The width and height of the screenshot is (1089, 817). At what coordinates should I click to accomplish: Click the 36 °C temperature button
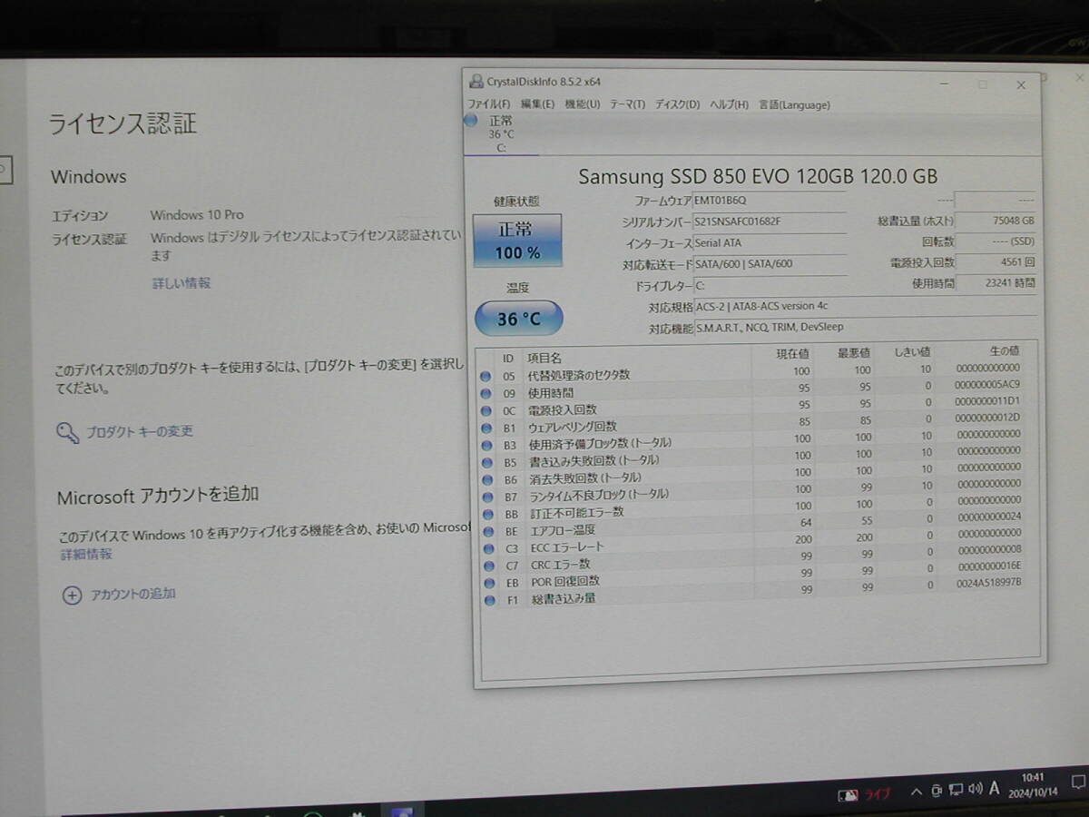519,319
